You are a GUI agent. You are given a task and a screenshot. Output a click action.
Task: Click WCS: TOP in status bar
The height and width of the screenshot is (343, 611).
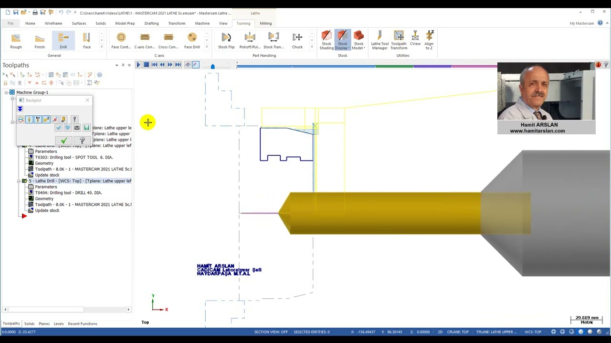533,332
